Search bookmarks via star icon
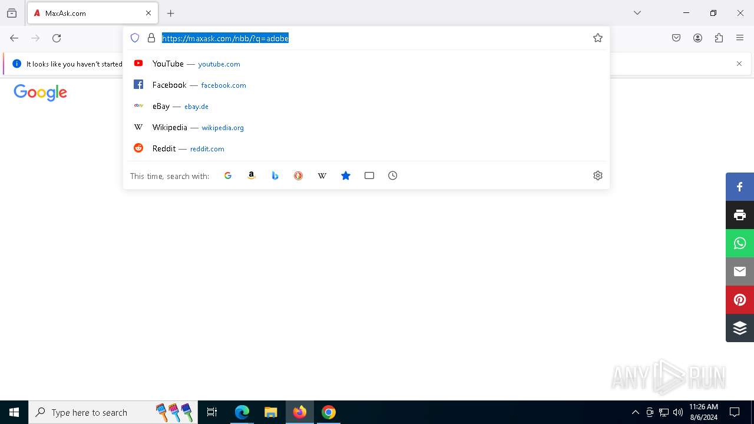Screen dimensions: 754x424 coord(346,175)
